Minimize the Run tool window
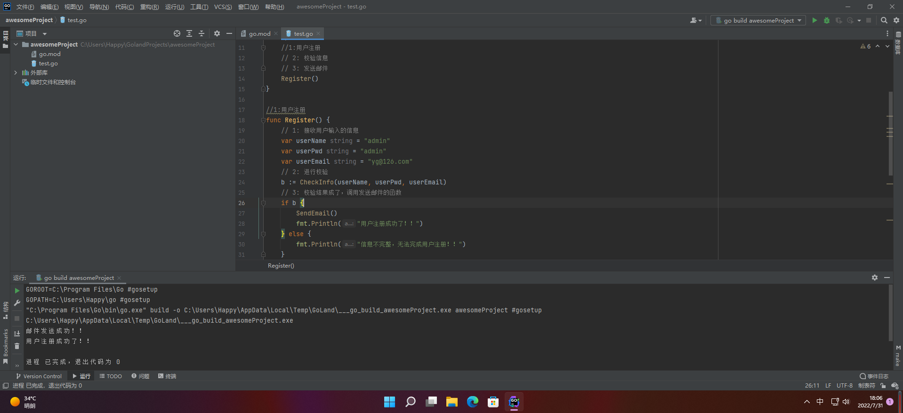Image resolution: width=903 pixels, height=413 pixels. pyautogui.click(x=887, y=278)
